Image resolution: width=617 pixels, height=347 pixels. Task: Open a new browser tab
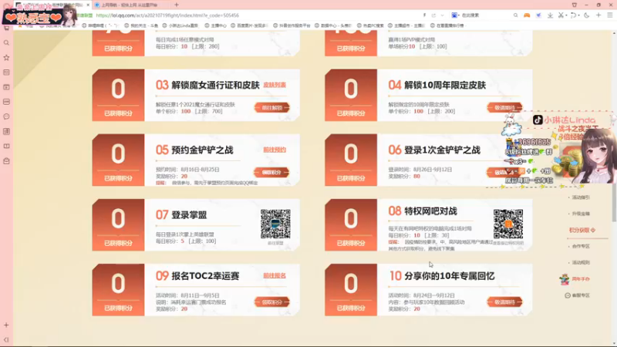[x=177, y=5]
